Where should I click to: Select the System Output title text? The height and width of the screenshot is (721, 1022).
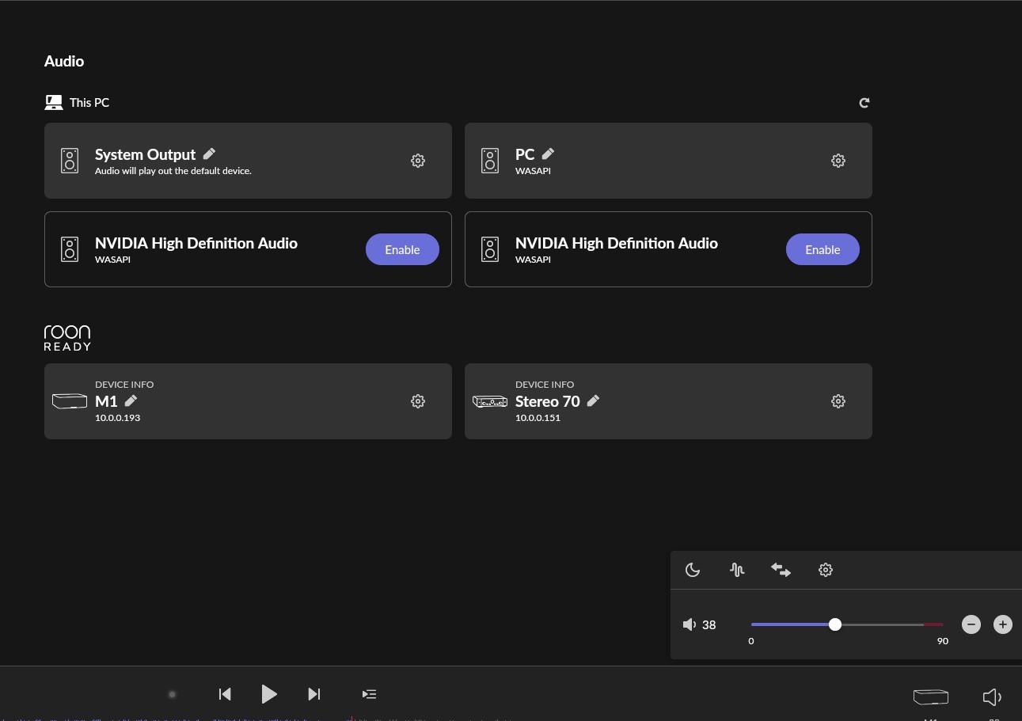pos(145,154)
